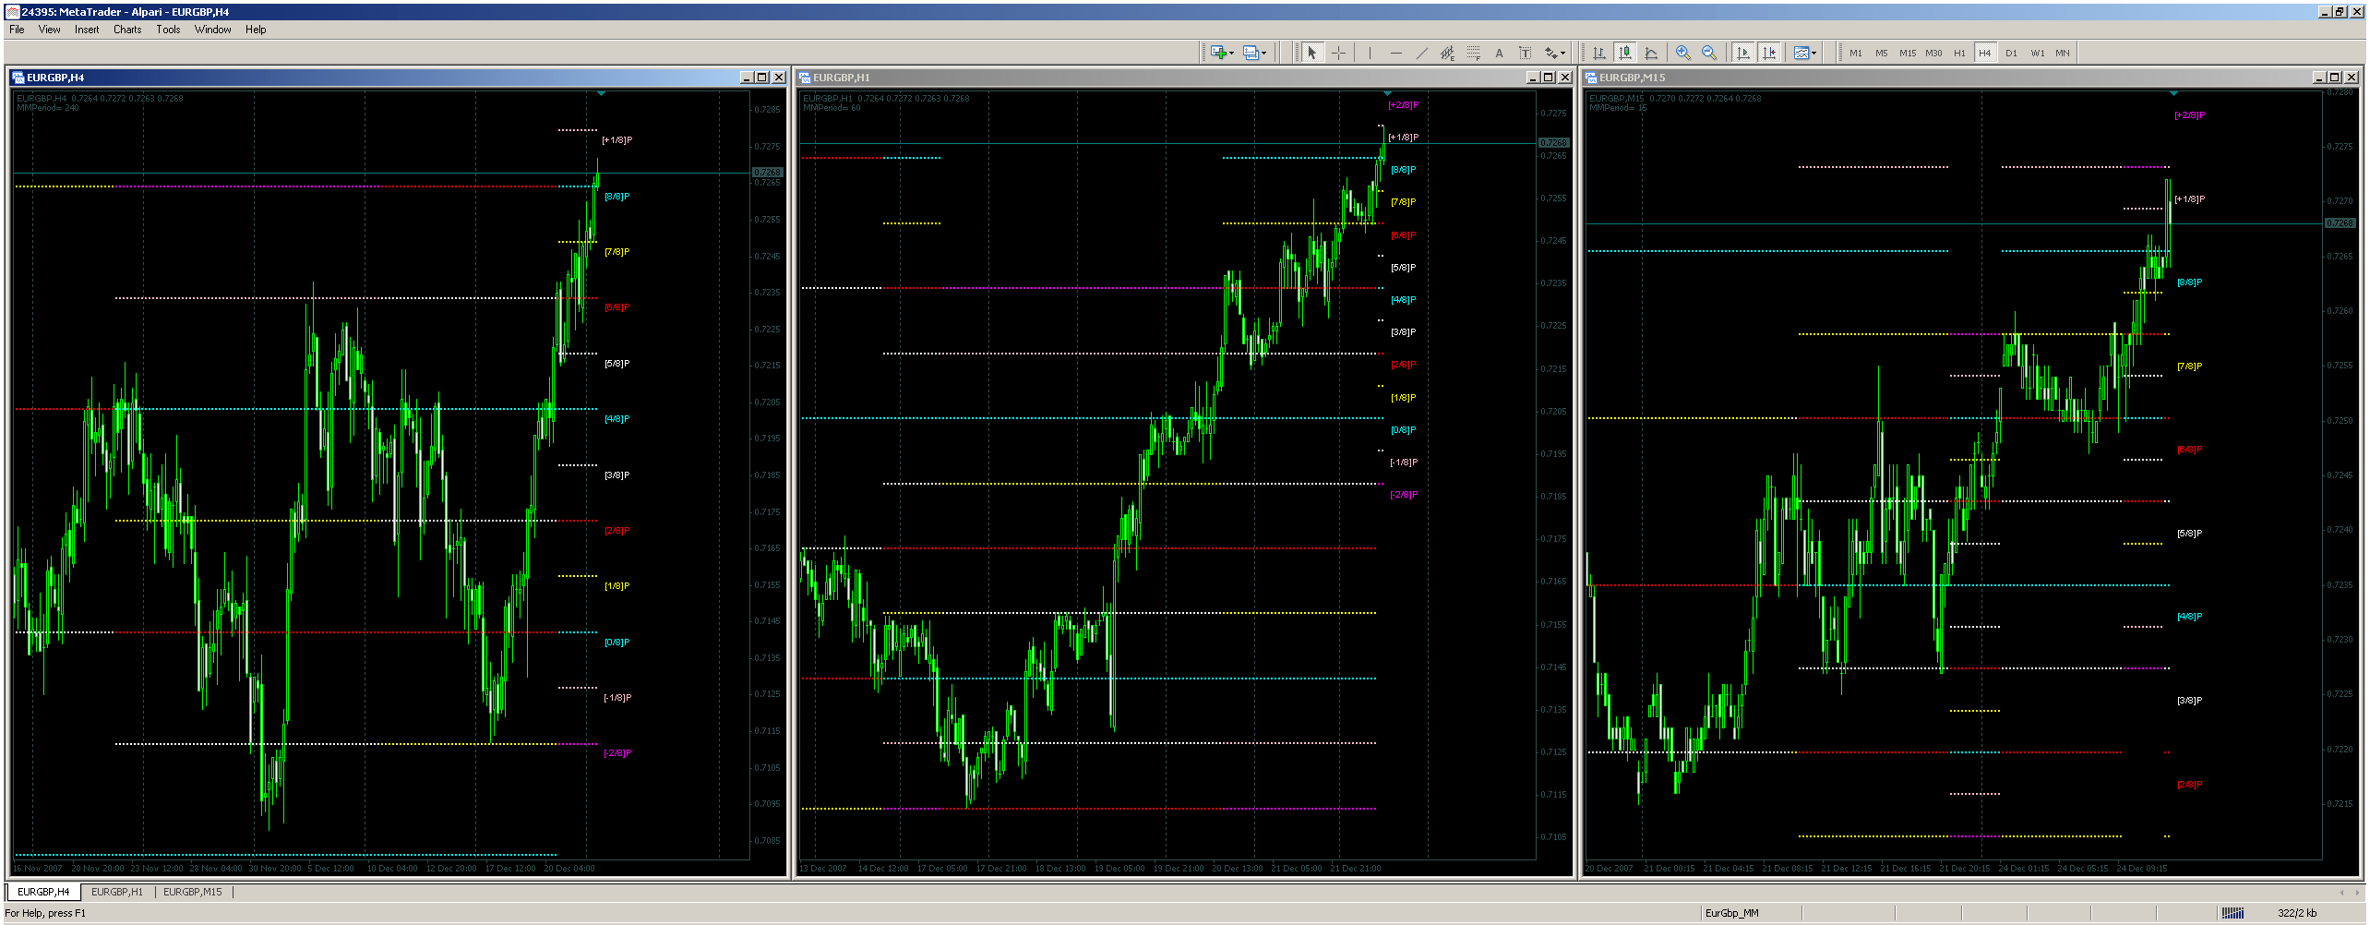Select the Cursor arrow tool

1311,53
